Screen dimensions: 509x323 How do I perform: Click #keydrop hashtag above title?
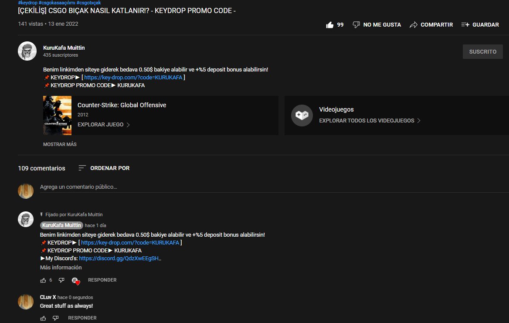pos(27,3)
